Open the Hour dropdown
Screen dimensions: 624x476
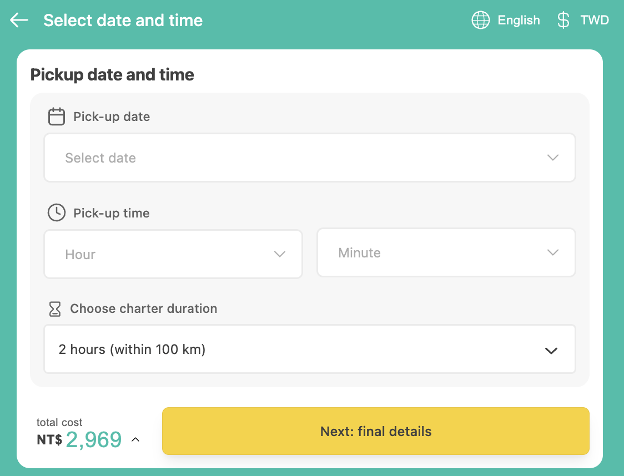click(173, 254)
